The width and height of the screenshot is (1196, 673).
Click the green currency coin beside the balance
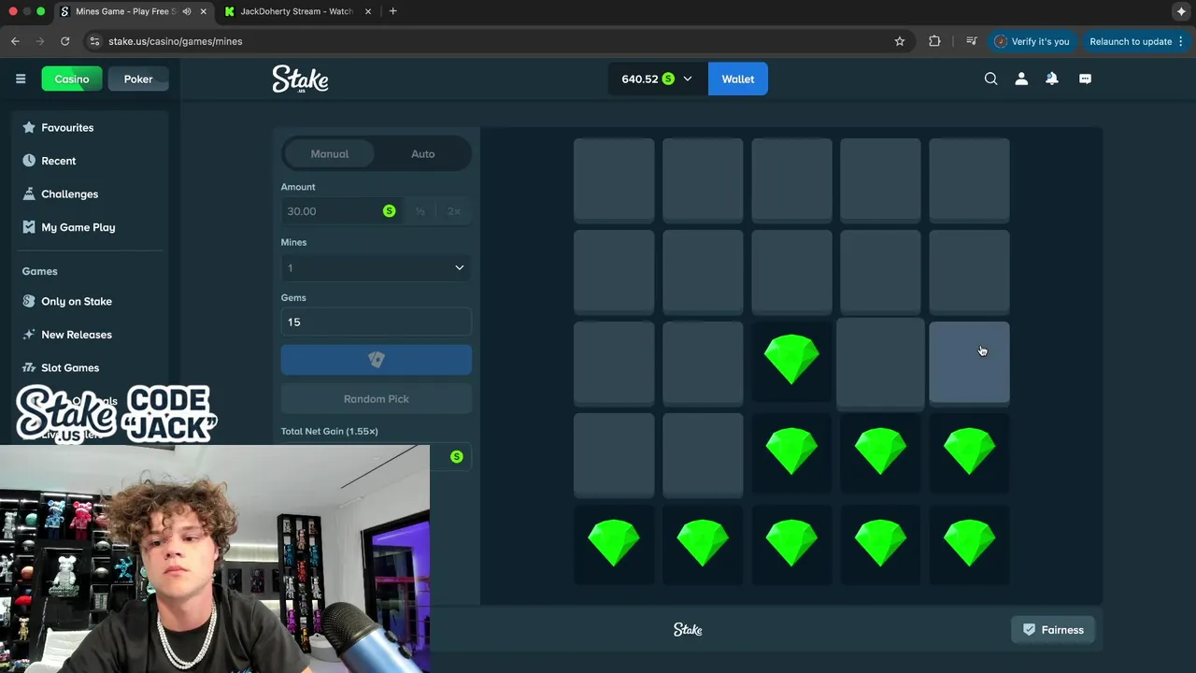click(668, 79)
